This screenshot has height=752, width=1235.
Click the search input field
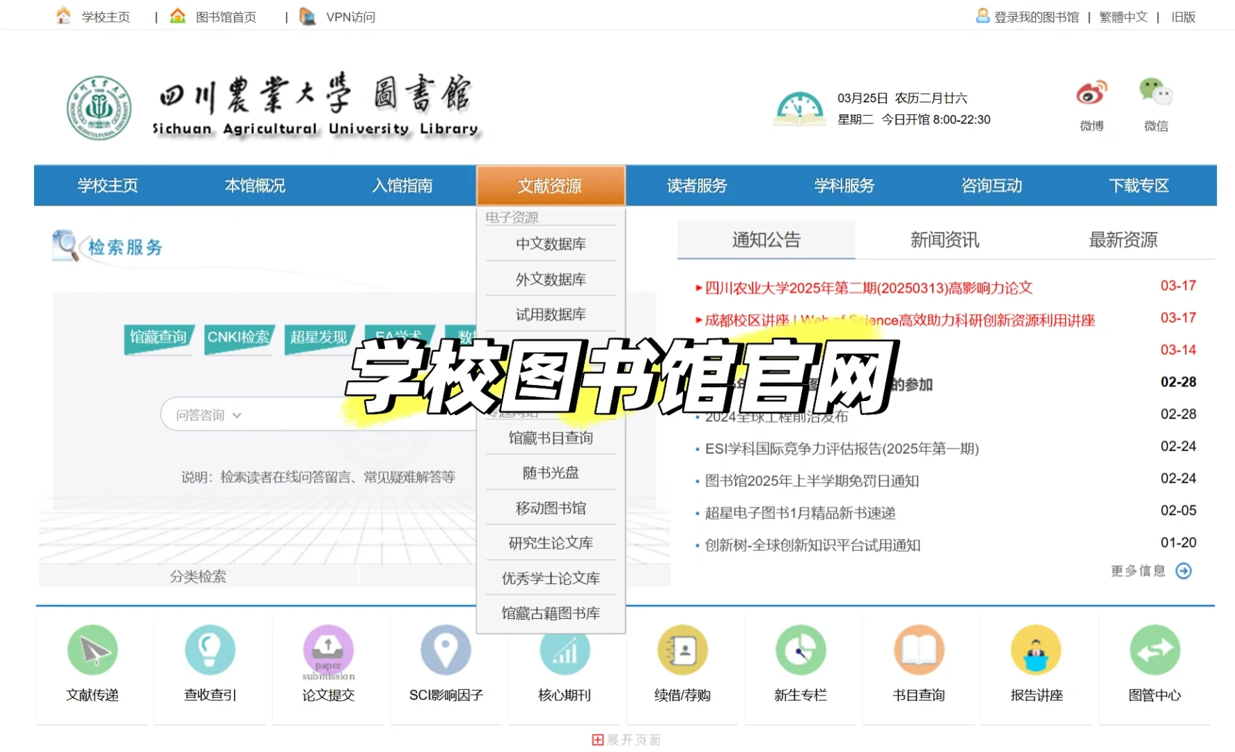(362, 415)
